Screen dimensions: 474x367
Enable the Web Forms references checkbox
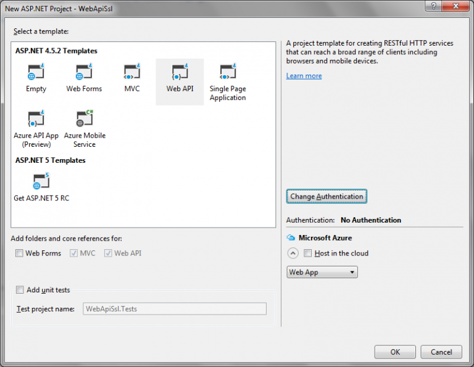point(20,254)
